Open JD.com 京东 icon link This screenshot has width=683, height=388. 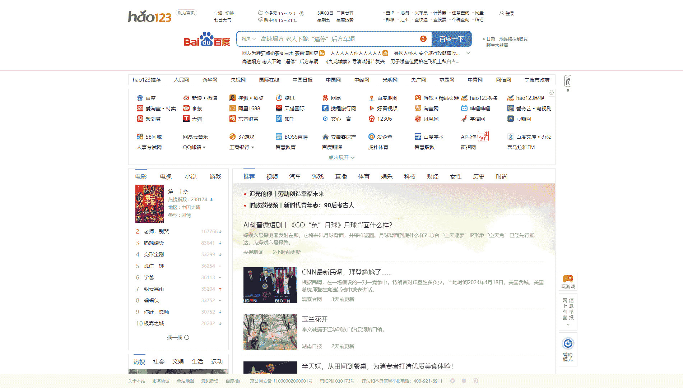point(186,108)
